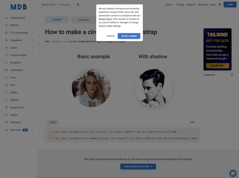The height and width of the screenshot is (178, 239).
Task: Open the Docs dropdown menu
Action: pos(170,5)
